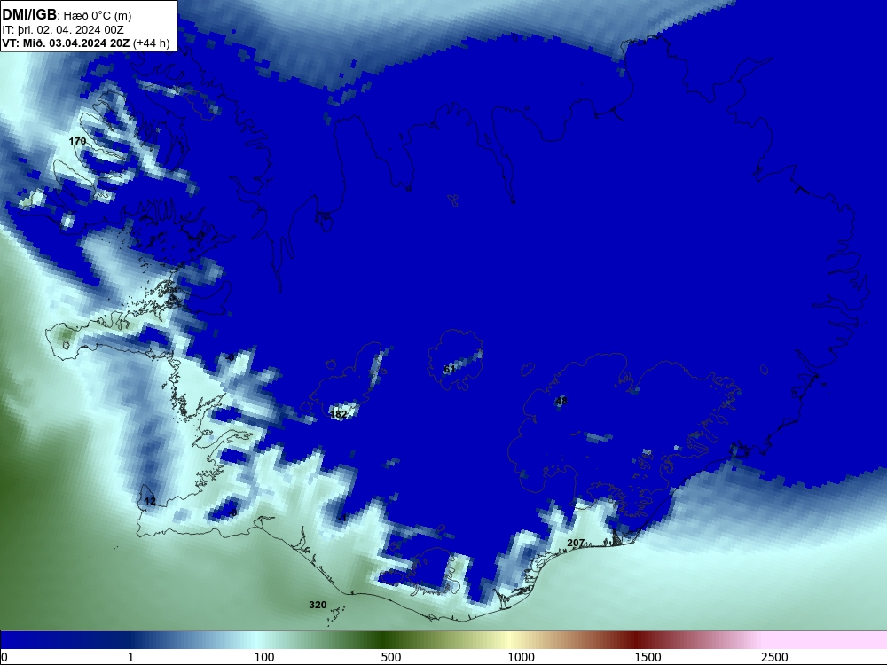Click the map value '61' inside the glacier outline
Viewport: 887px width, 665px height.
449,369
